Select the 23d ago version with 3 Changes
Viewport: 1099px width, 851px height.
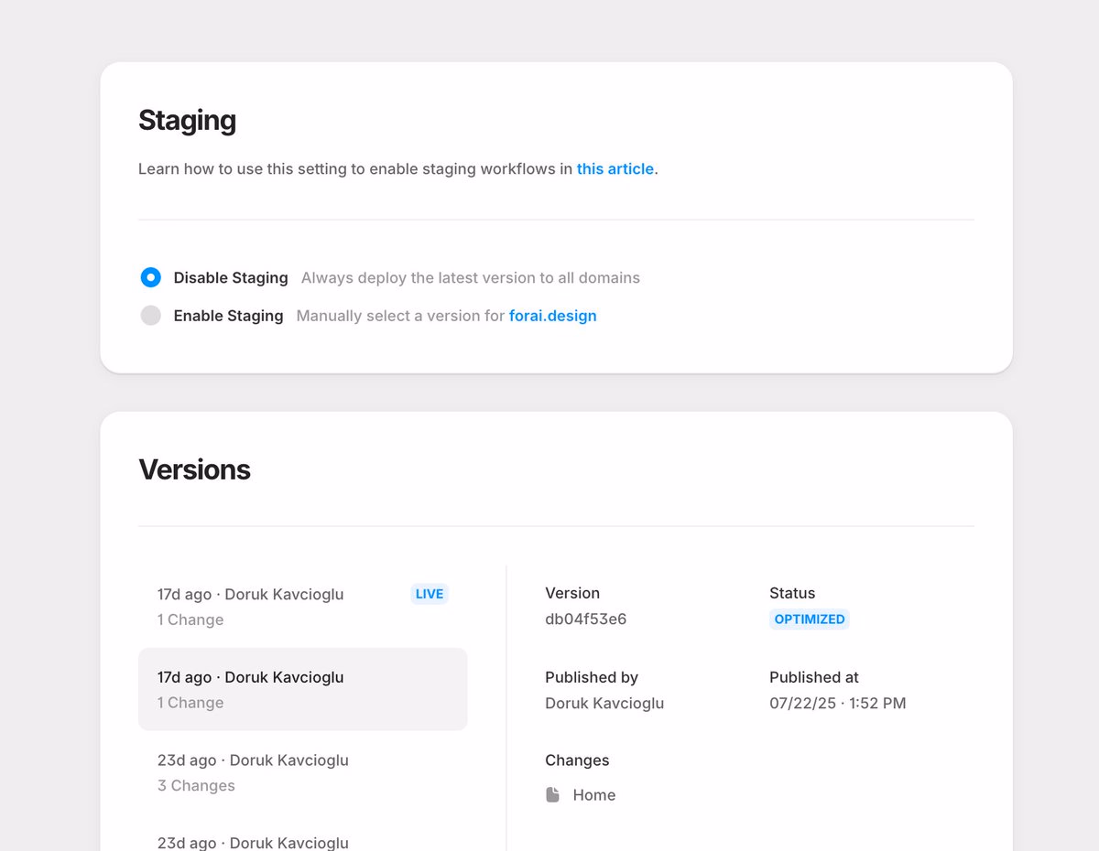click(x=303, y=772)
